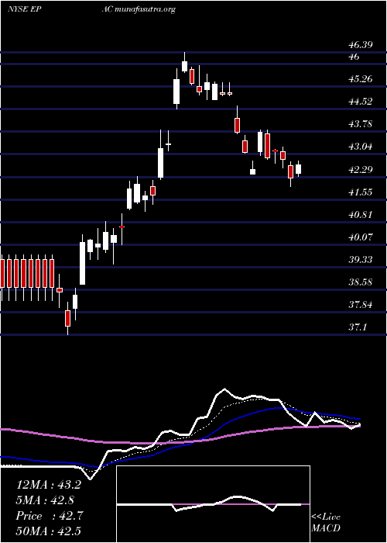387x543 pixels.
Task: Click the 39.33 price axis label
Action: (361, 260)
